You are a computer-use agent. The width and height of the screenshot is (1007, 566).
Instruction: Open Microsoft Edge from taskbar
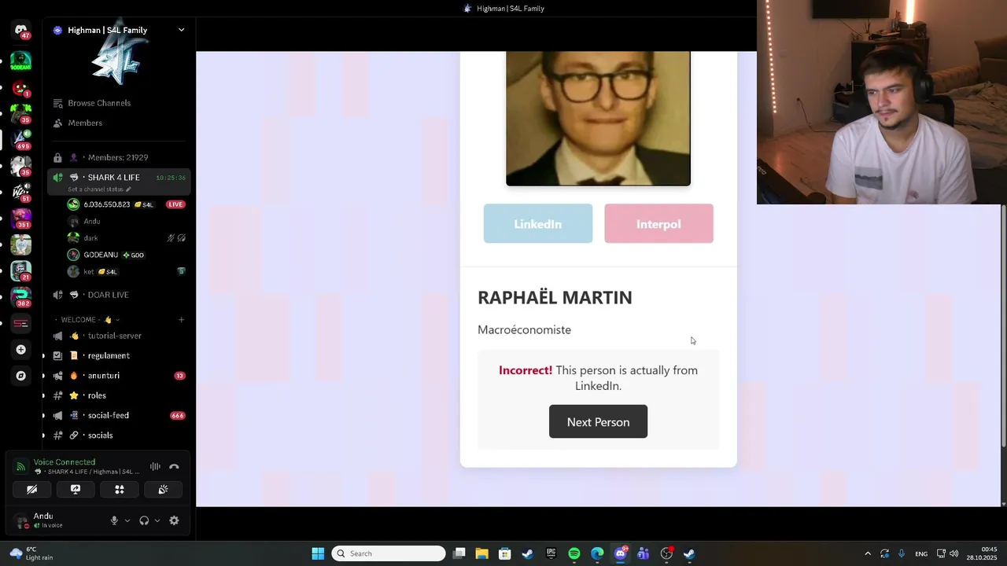[597, 553]
